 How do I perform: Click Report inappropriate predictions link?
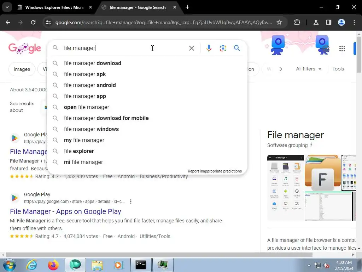[x=215, y=171]
